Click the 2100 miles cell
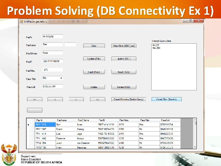This screenshot has width=221, height=166. point(128,143)
